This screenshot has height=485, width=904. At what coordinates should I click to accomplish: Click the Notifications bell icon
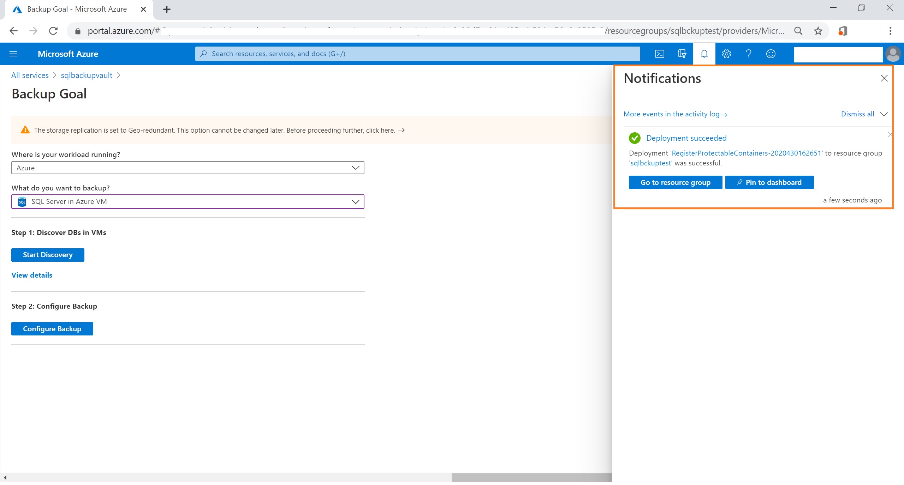point(704,54)
